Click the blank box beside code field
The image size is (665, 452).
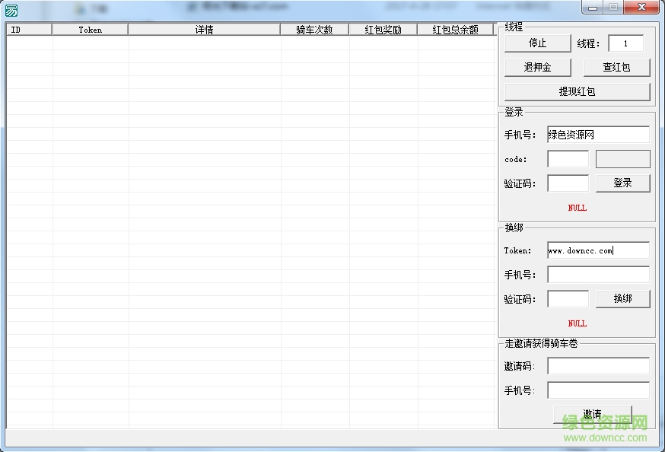point(622,159)
